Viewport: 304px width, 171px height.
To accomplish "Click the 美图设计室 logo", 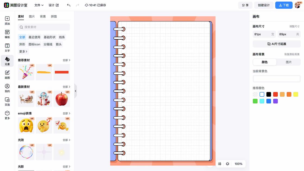I will 16,5.
